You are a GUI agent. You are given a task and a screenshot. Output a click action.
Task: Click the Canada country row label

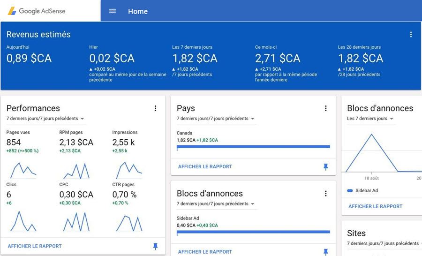184,133
